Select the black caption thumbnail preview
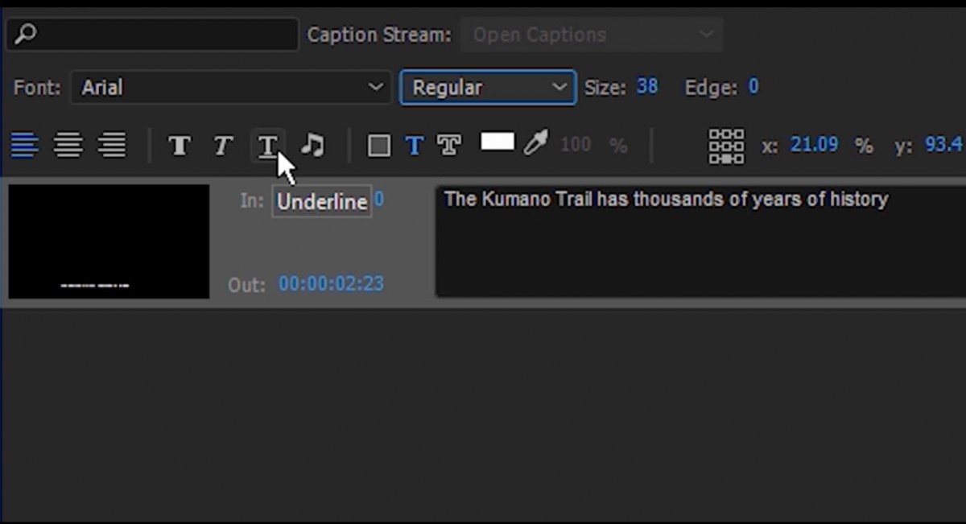The image size is (966, 524). pyautogui.click(x=108, y=241)
